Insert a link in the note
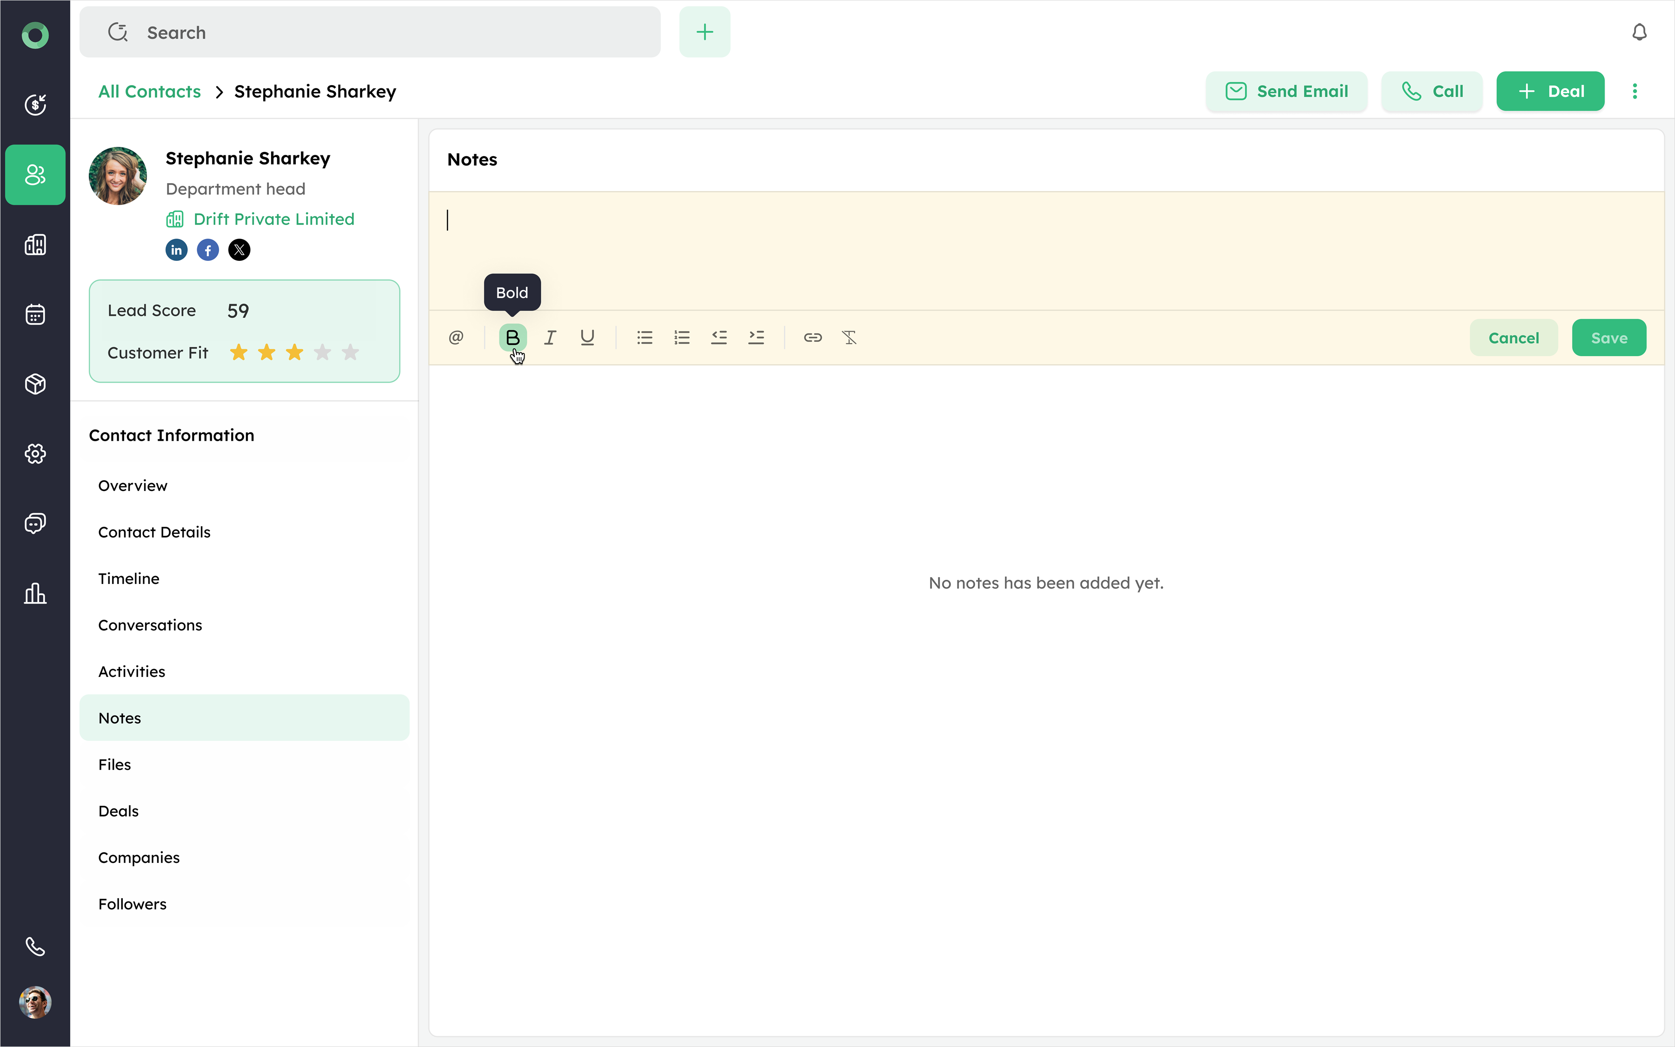The height and width of the screenshot is (1047, 1675). 812,337
